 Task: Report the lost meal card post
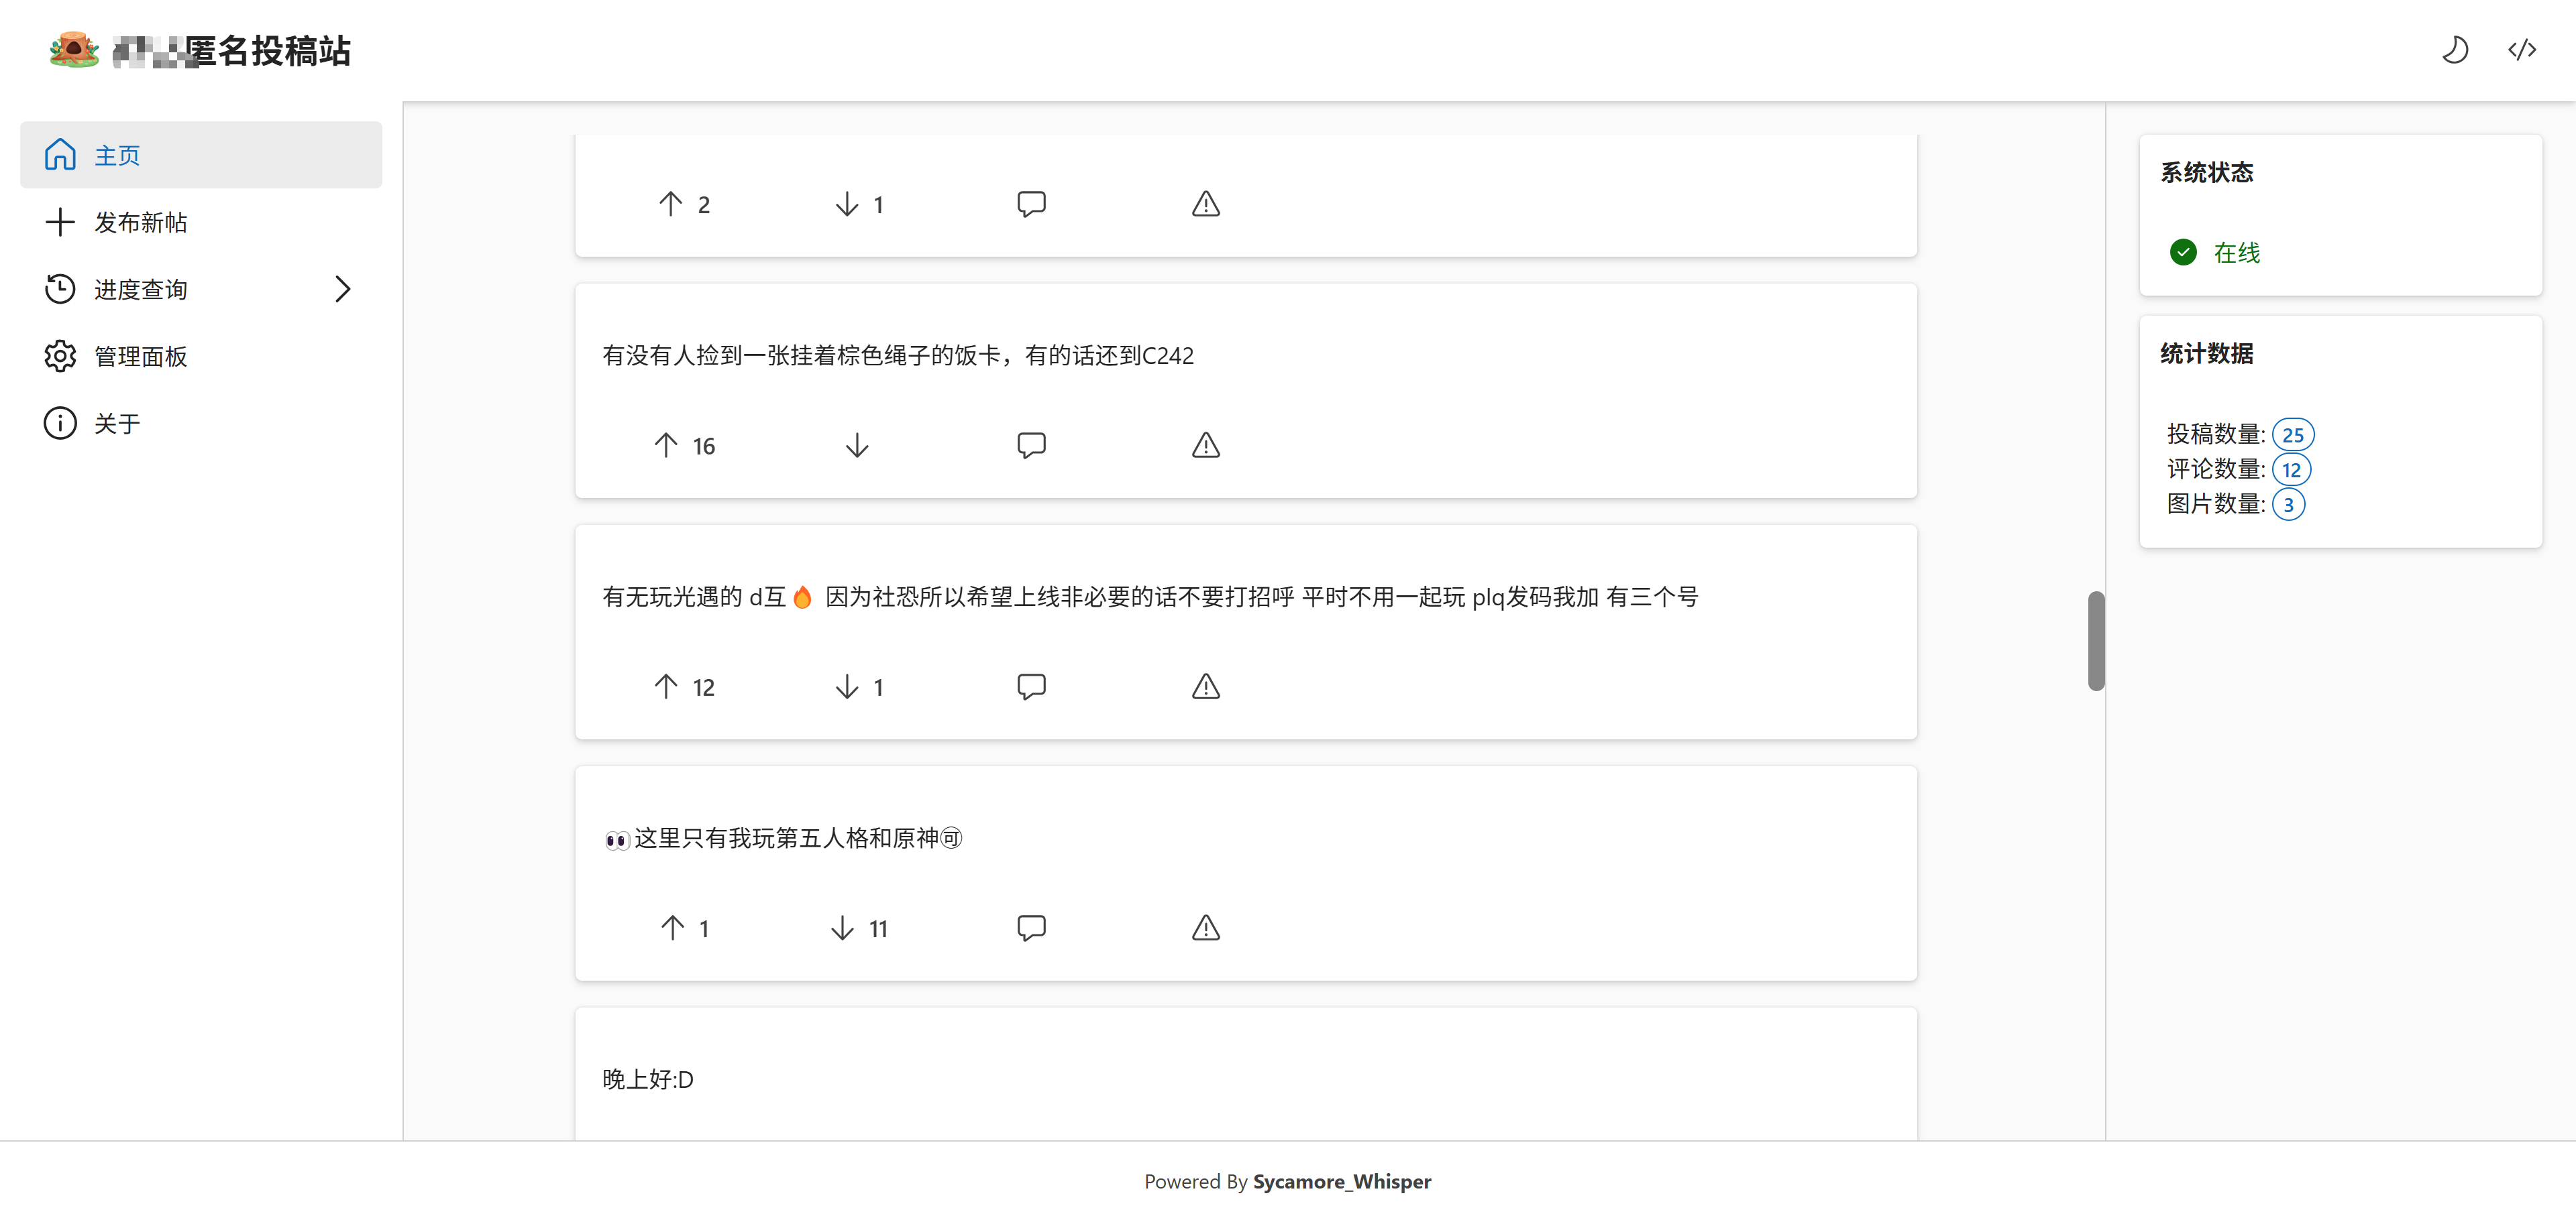point(1205,446)
